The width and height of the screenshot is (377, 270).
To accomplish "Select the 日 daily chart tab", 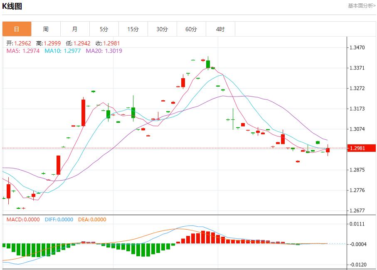I will [17, 29].
